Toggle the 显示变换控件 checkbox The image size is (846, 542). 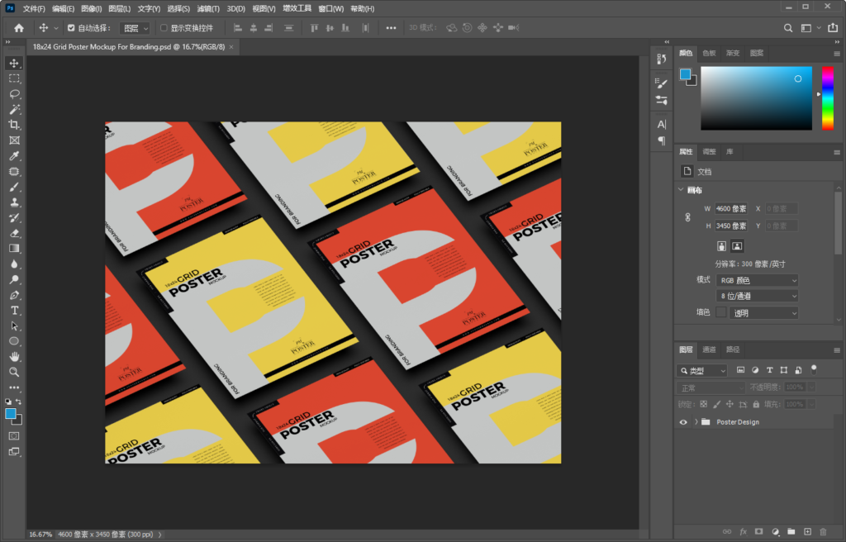tap(164, 28)
